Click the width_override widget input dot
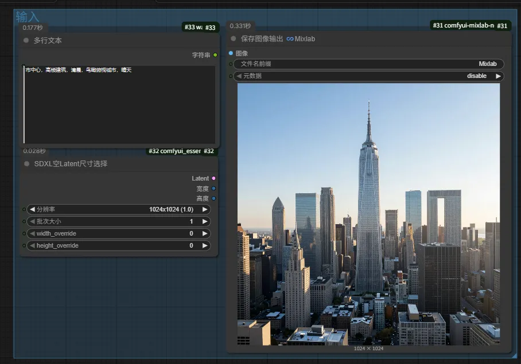The image size is (521, 364). click(x=24, y=234)
